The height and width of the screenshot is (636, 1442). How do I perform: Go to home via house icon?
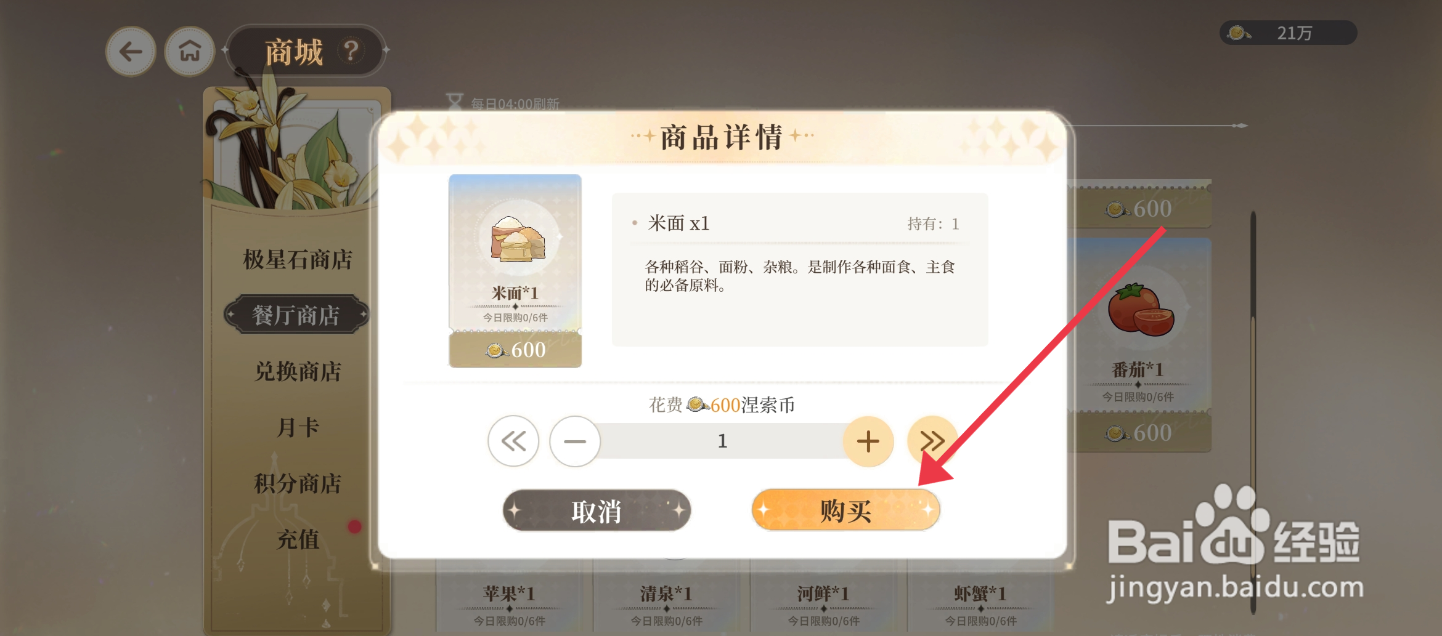point(190,51)
